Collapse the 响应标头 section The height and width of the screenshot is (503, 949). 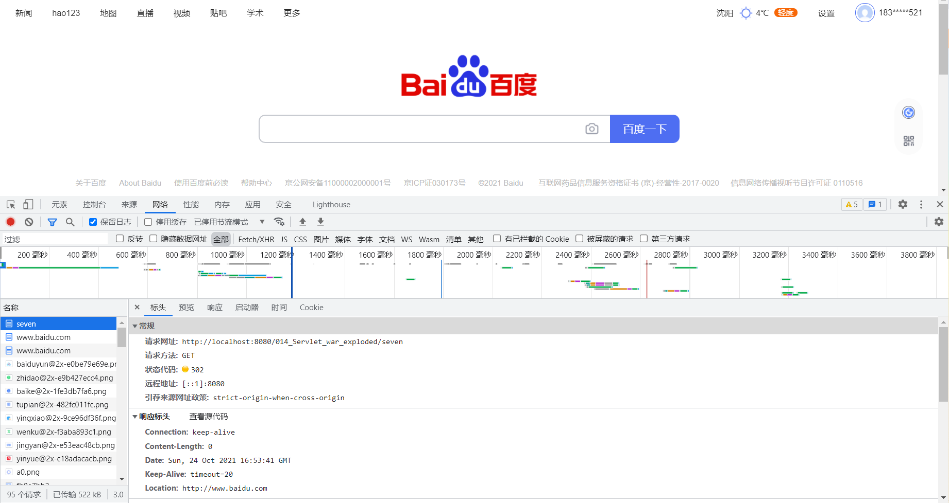click(x=135, y=416)
